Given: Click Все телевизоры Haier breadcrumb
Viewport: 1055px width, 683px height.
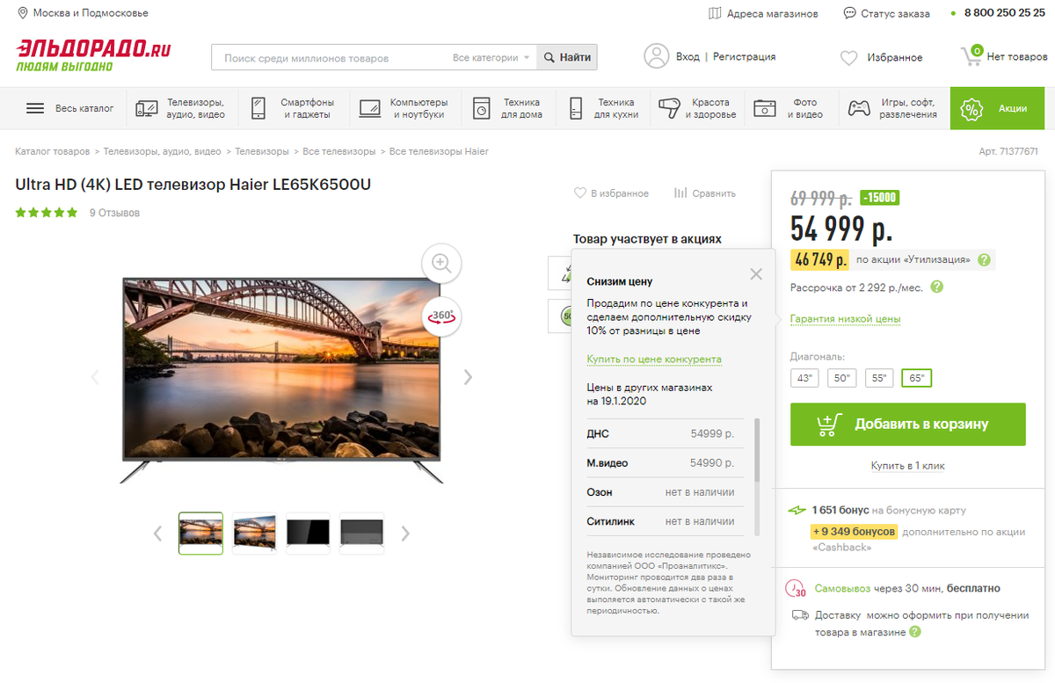Looking at the screenshot, I should 439,151.
